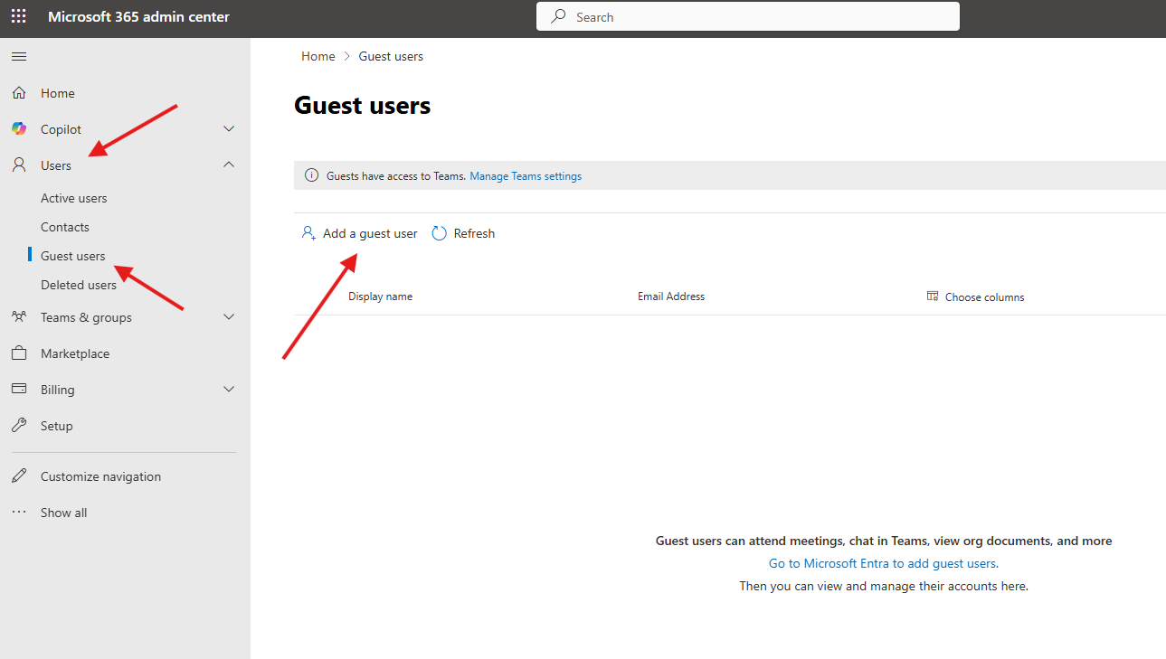The width and height of the screenshot is (1166, 659).
Task: Click the Home house icon in sidebar
Action: coord(19,93)
